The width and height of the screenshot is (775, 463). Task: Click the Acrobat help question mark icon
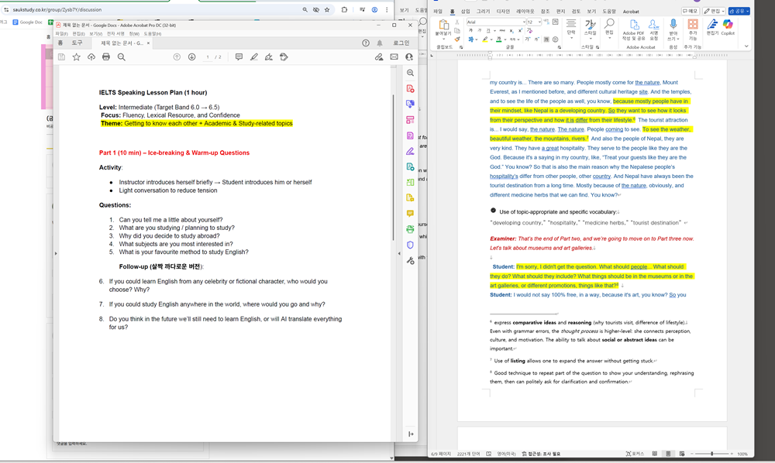coord(366,43)
